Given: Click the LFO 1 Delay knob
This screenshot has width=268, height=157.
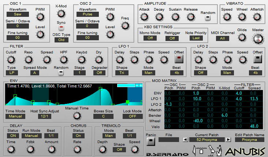Looking at the screenshot, I should (x=119, y=60).
